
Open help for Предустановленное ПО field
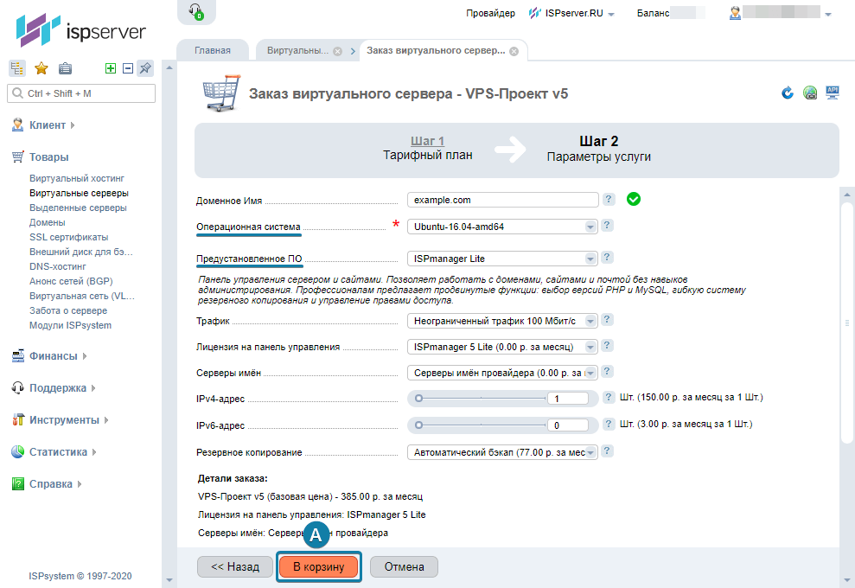tap(607, 257)
